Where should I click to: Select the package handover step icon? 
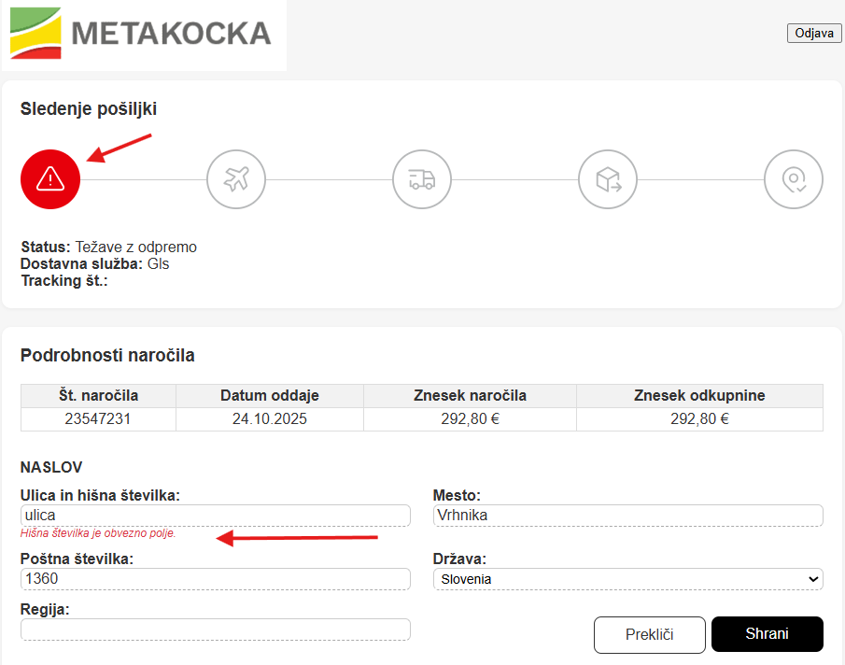pyautogui.click(x=608, y=178)
